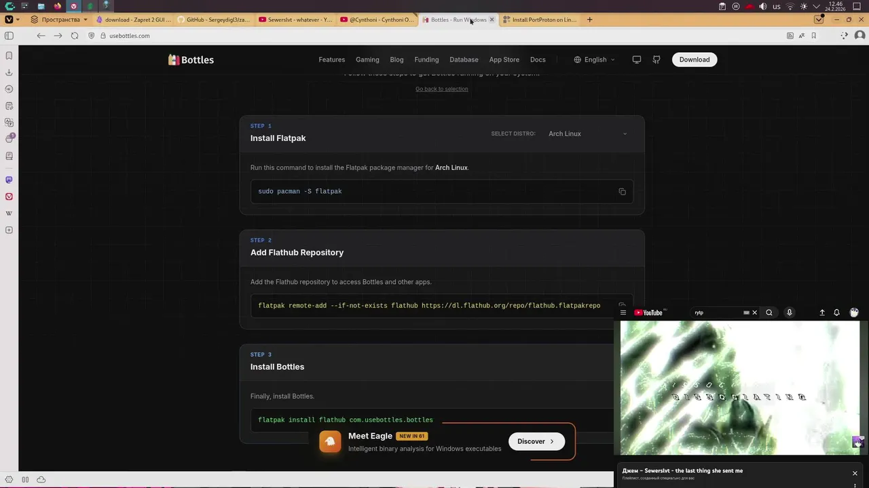Click the sync cloud icon in status bar
The image size is (869, 488).
(x=41, y=479)
